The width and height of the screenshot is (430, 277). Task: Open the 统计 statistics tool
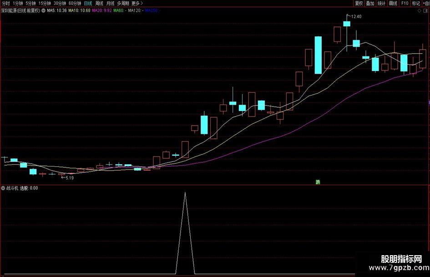381,3
